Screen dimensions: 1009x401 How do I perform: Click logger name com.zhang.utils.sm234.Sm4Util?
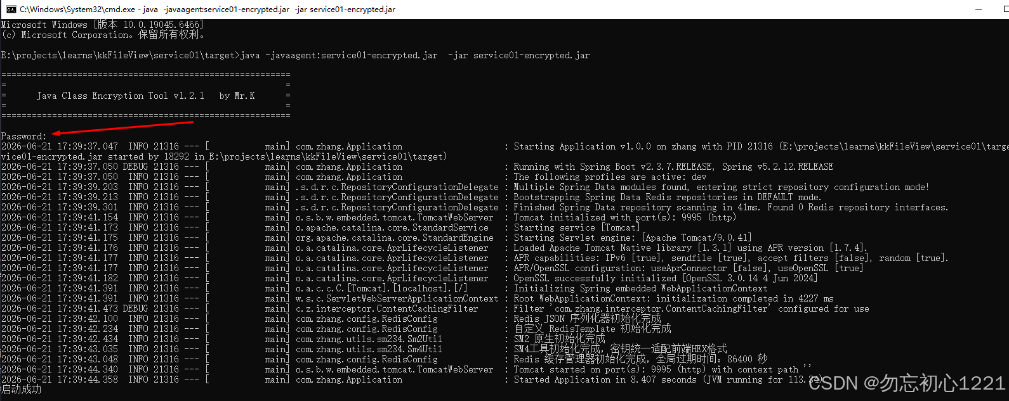pyautogui.click(x=369, y=349)
